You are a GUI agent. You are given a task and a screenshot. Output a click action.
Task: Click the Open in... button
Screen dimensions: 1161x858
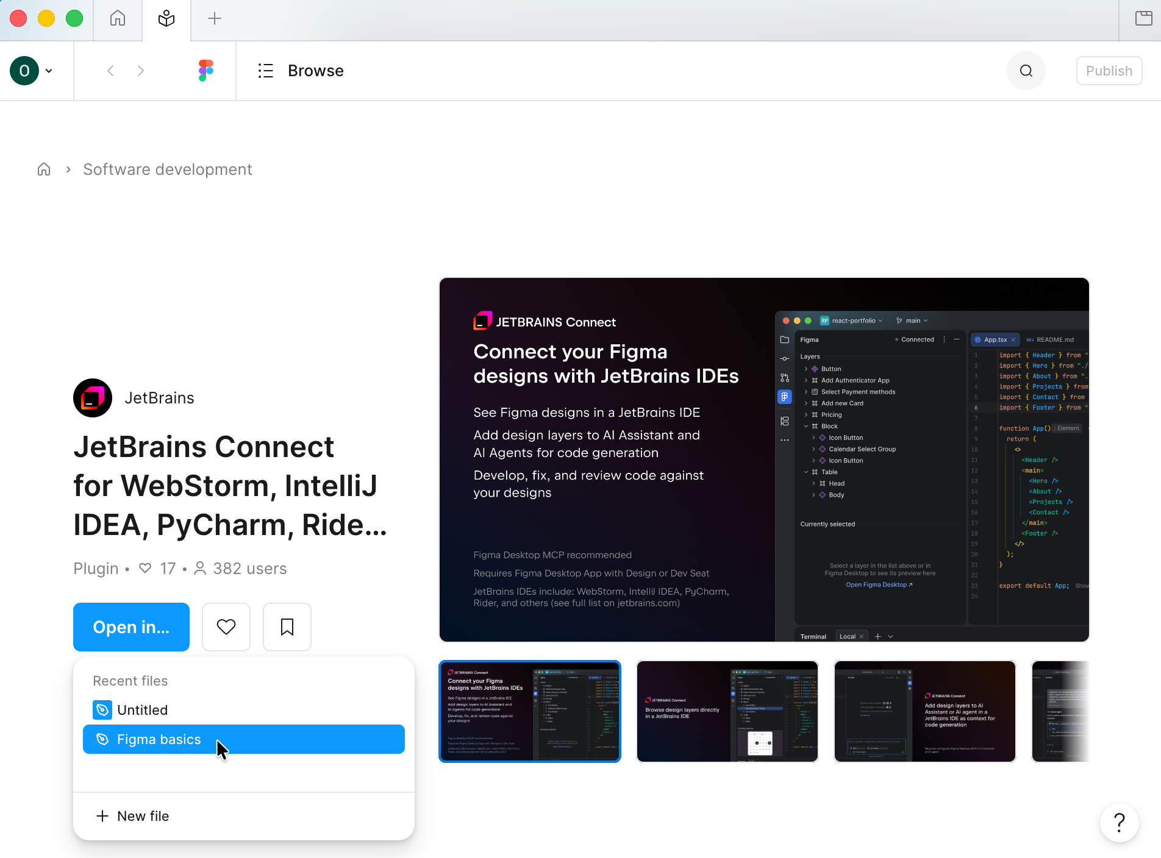tap(131, 627)
